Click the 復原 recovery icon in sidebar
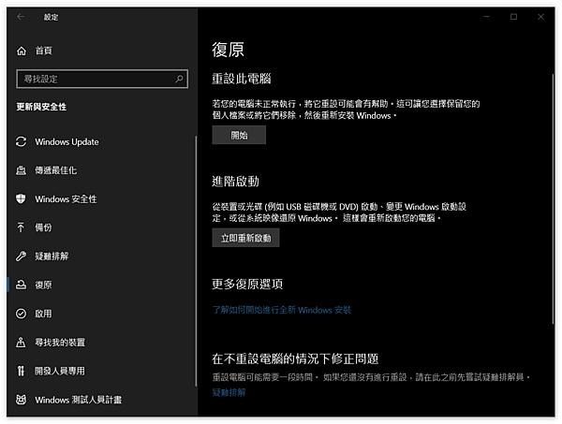Screen dimensions: 562x424 (x=22, y=285)
